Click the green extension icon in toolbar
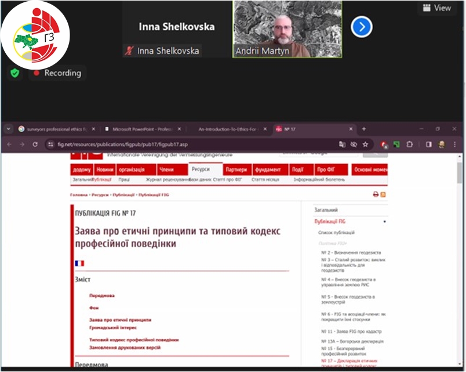The height and width of the screenshot is (372, 466). click(x=396, y=145)
